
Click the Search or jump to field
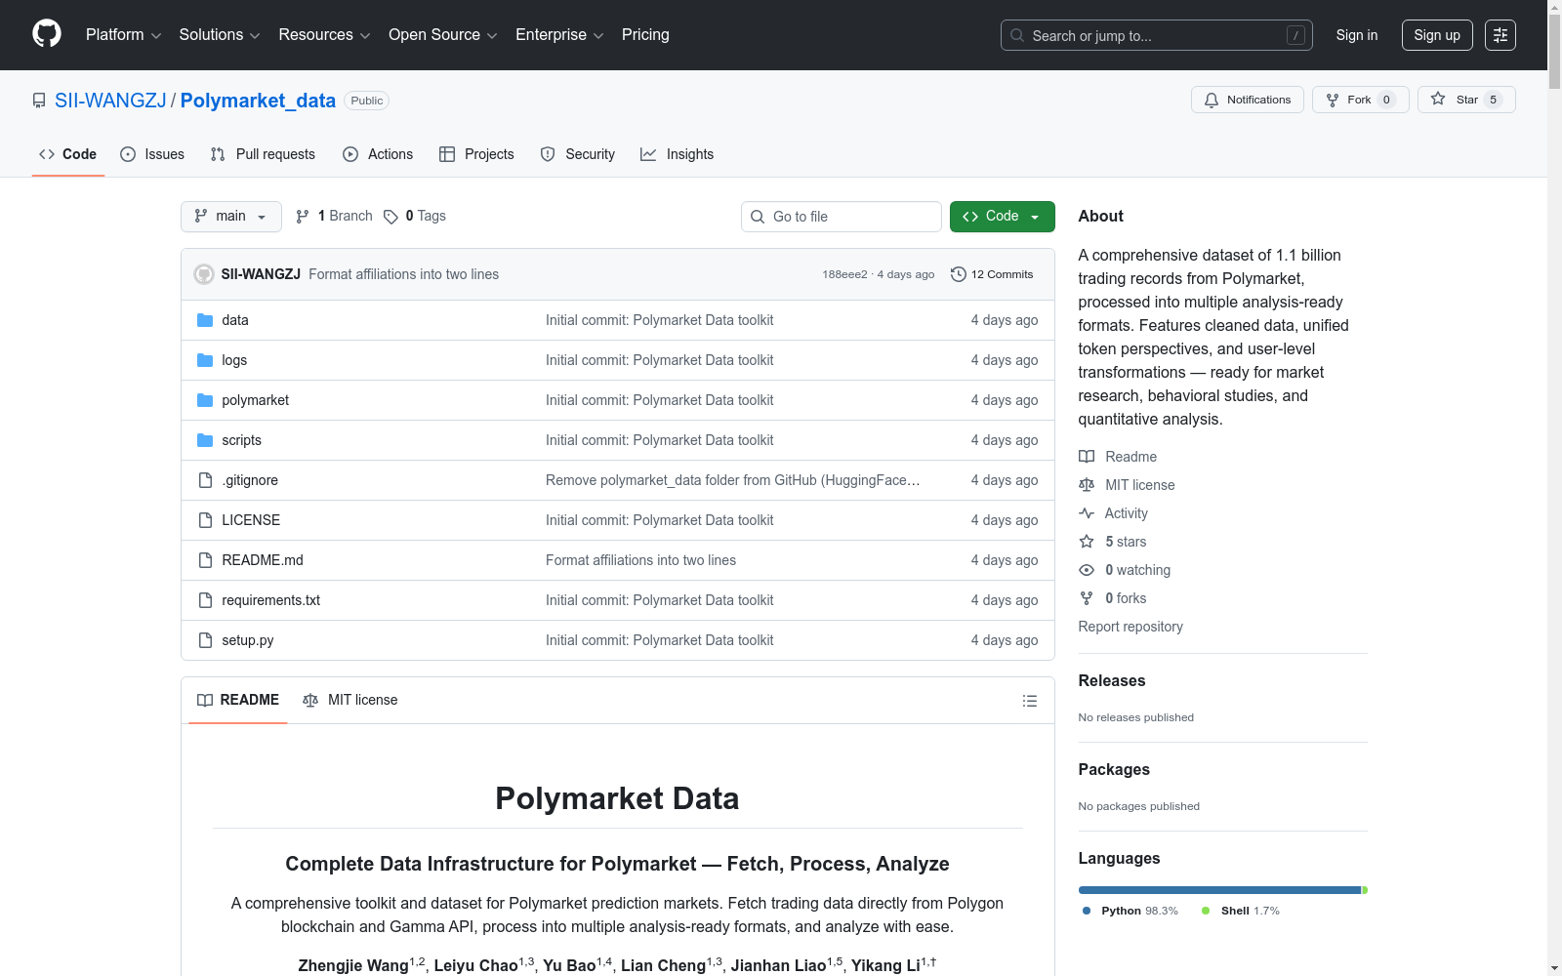tap(1157, 35)
